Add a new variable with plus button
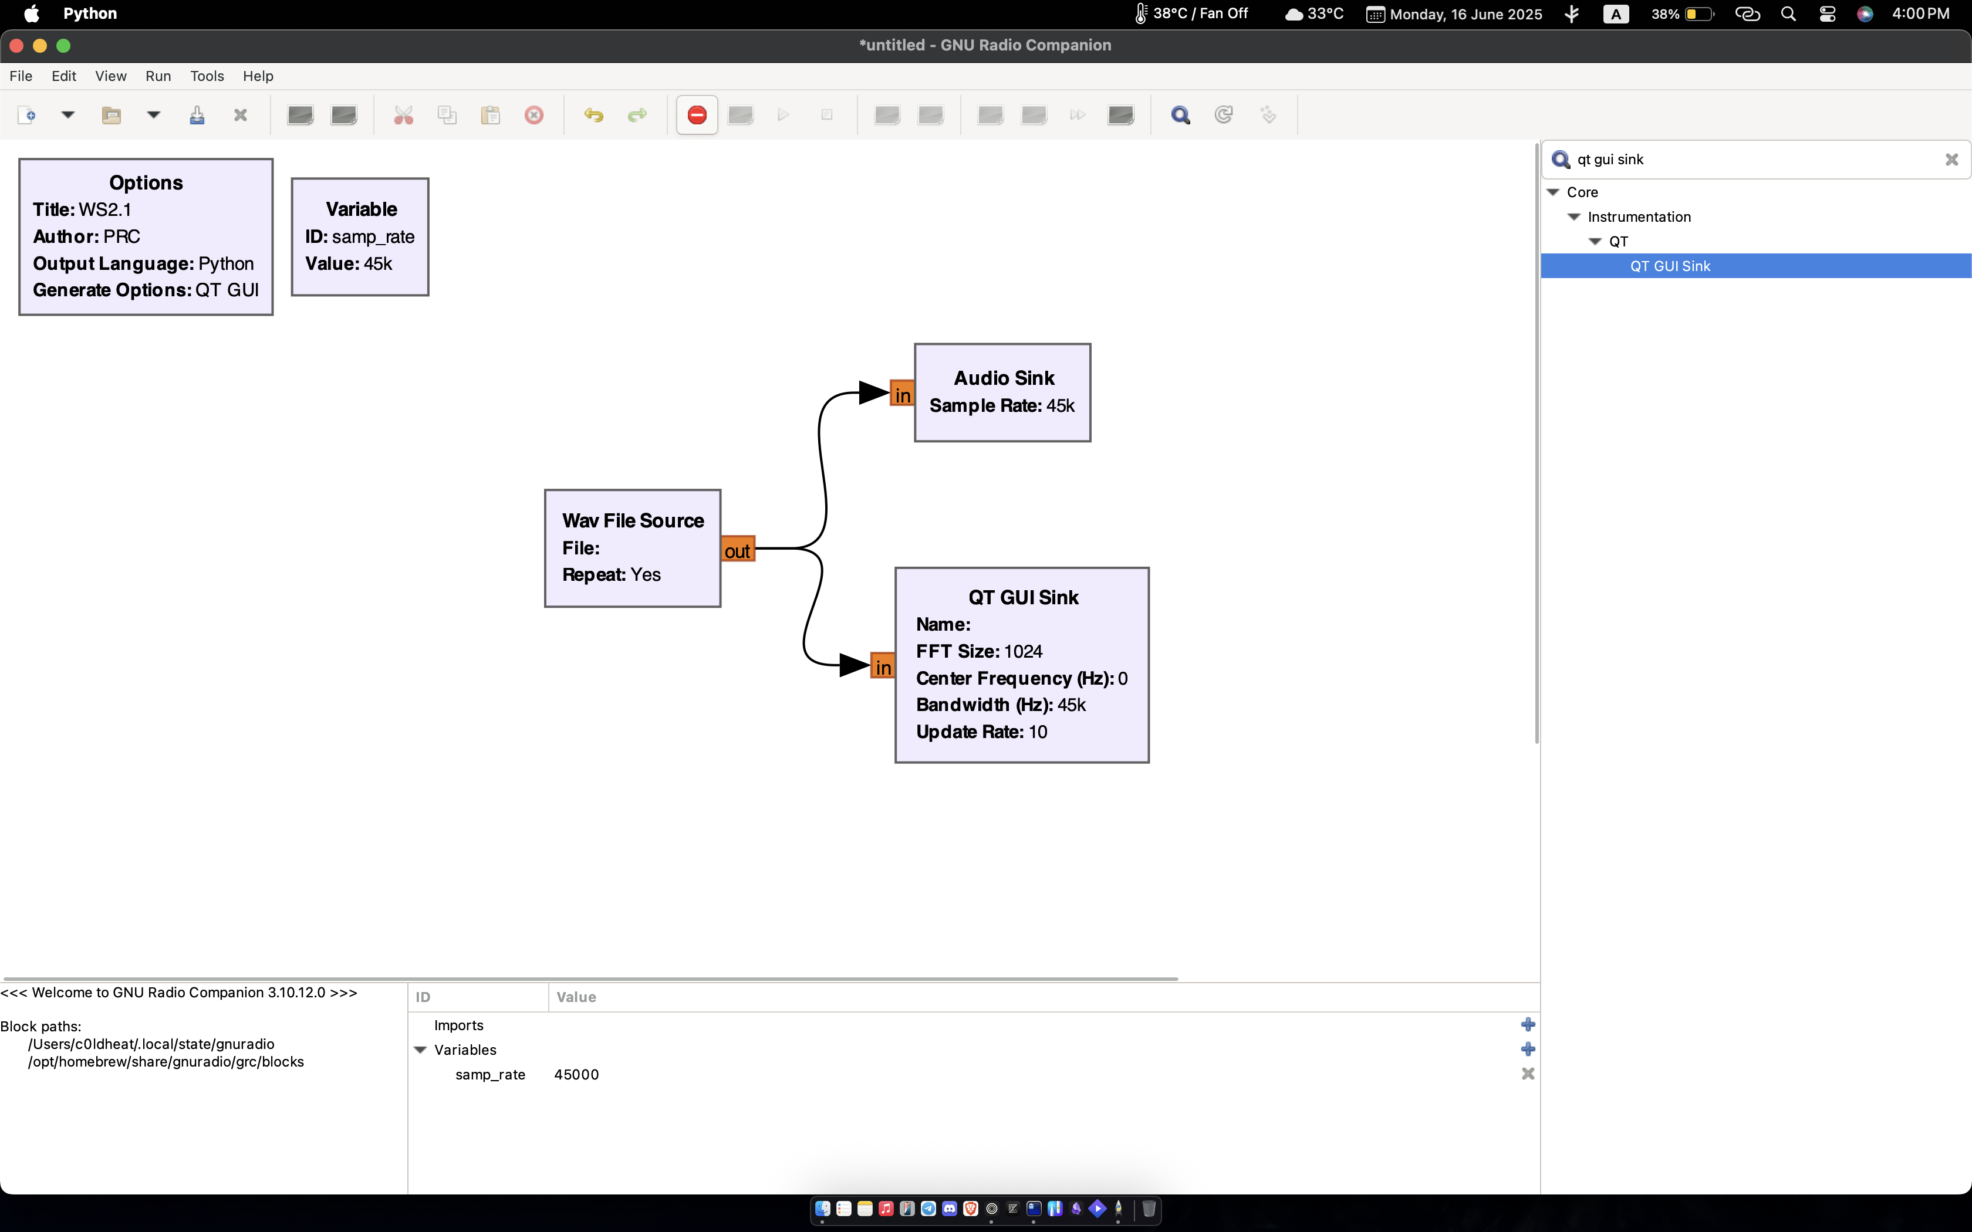 [1528, 1050]
